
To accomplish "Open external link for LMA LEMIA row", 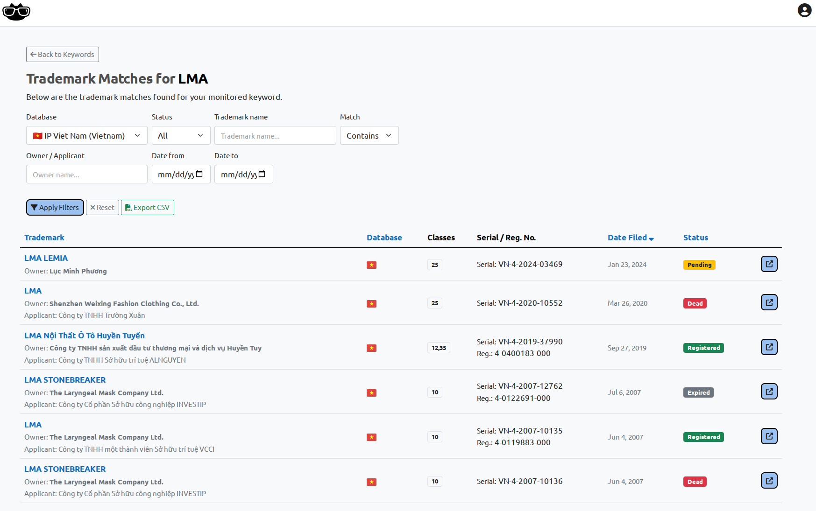I will [769, 264].
